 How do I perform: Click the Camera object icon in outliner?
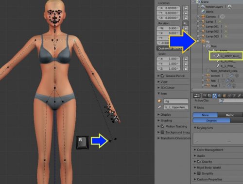pos(203,16)
